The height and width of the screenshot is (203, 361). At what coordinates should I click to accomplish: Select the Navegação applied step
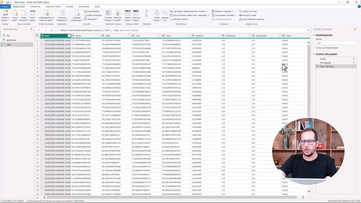point(336,63)
